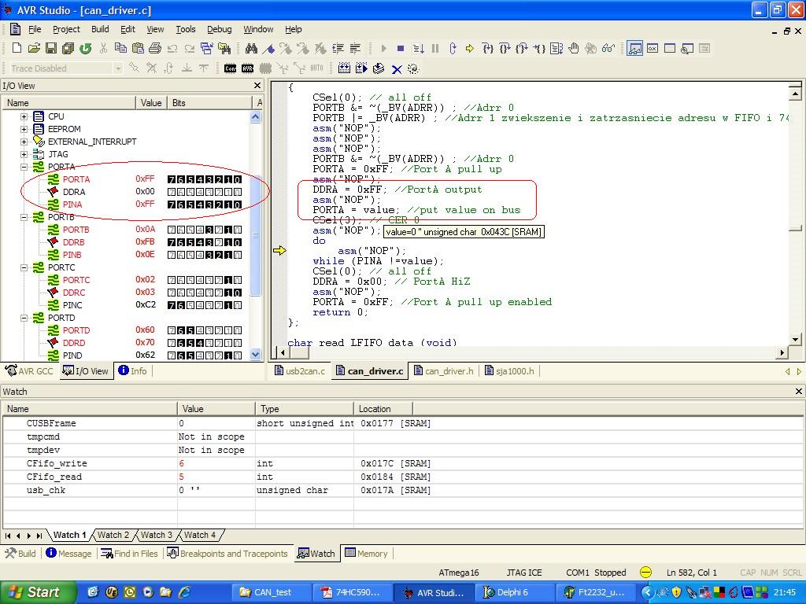
Task: Expand the CPU tree node
Action: tap(24, 116)
